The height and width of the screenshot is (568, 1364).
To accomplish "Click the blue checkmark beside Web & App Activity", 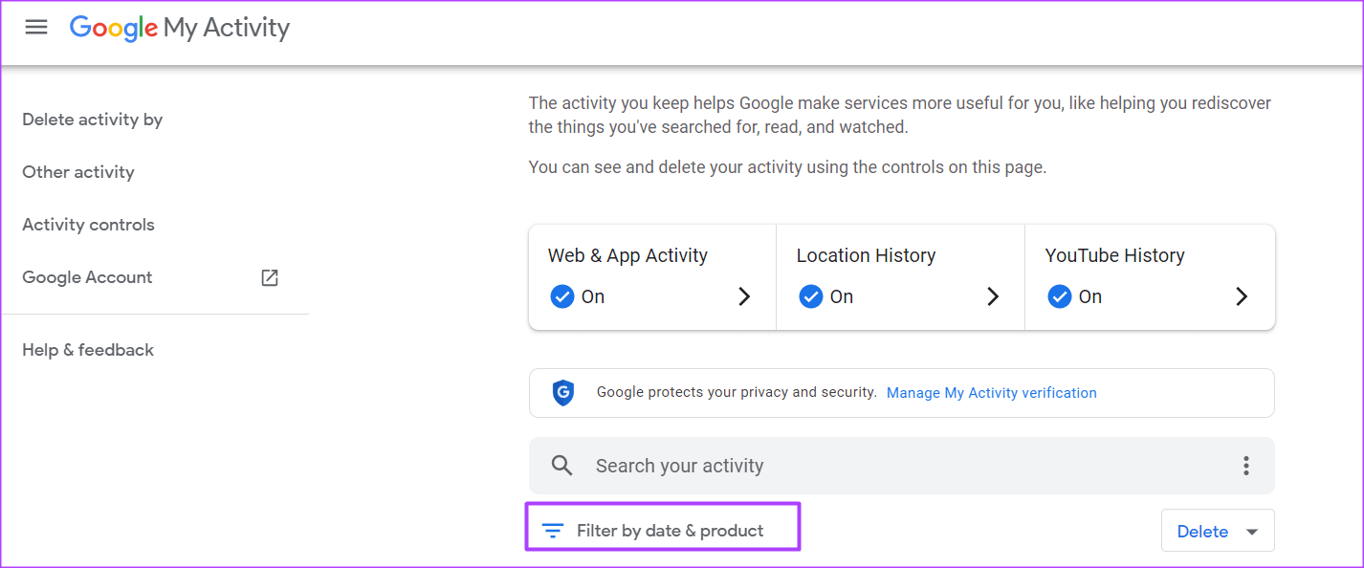I will (x=562, y=296).
